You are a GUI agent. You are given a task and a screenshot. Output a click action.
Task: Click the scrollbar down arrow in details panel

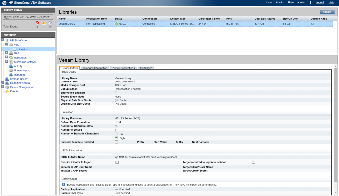pos(336,193)
